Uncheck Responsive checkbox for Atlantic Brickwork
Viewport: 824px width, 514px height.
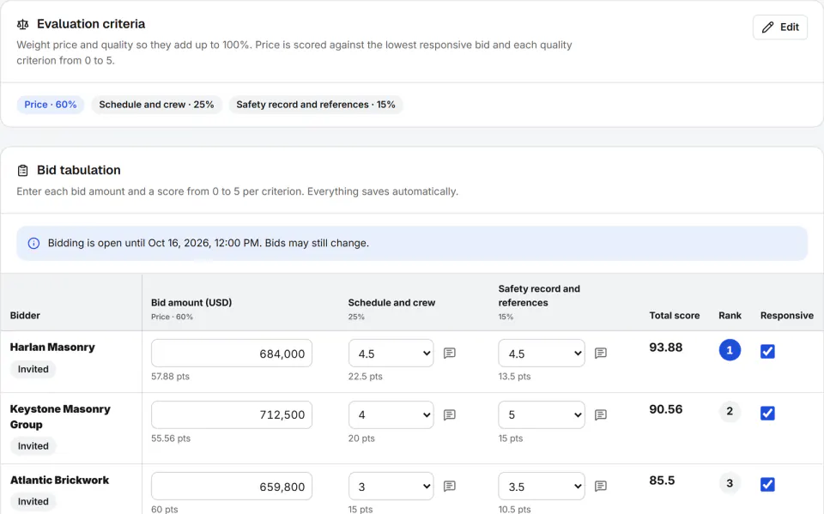[x=767, y=484]
